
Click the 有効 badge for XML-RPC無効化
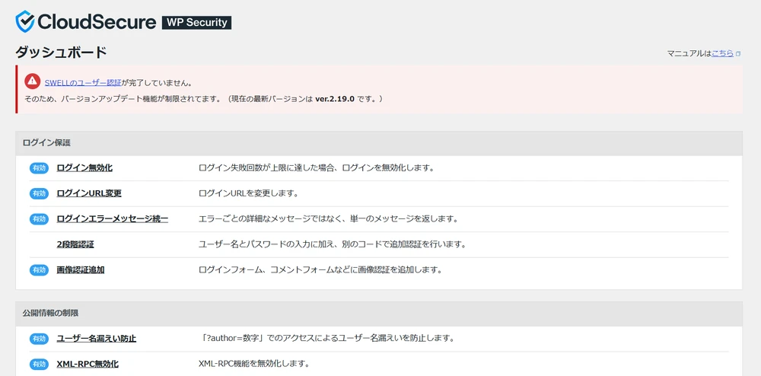point(40,364)
